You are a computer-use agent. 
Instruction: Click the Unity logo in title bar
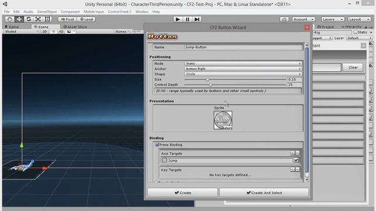[x=5, y=4]
